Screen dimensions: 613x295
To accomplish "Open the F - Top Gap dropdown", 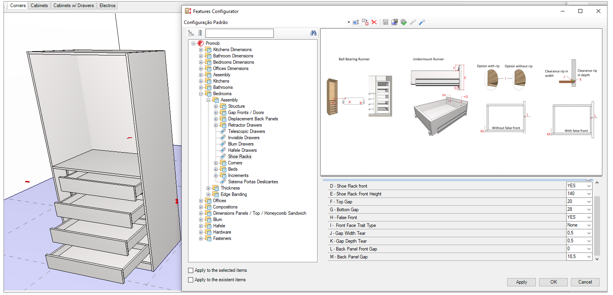I will click(x=589, y=201).
